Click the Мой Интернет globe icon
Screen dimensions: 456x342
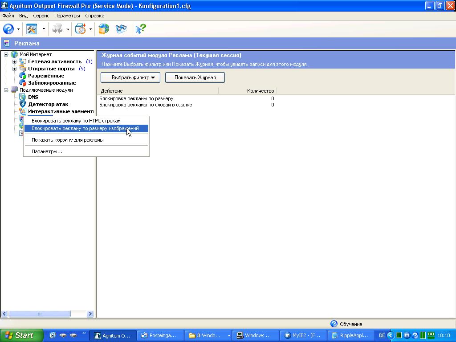tap(14, 54)
